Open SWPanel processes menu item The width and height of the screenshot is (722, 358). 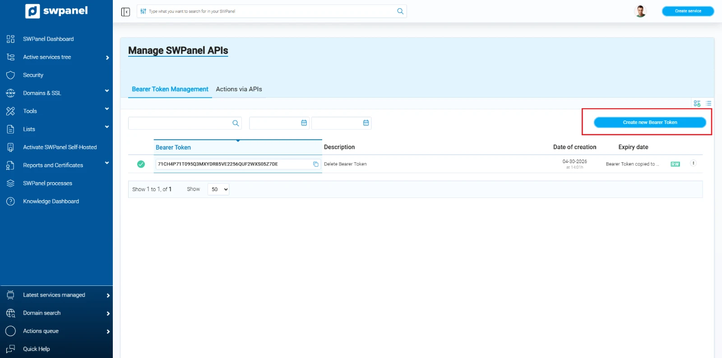(x=47, y=184)
